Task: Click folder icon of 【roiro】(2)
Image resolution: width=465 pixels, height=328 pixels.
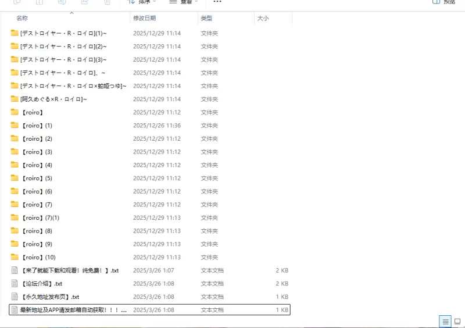Action: click(14, 138)
